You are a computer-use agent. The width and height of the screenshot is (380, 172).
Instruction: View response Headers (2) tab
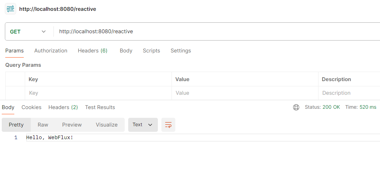(x=63, y=107)
